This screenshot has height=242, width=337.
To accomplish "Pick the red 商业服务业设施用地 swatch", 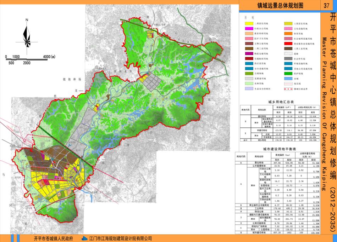I will [288, 44].
